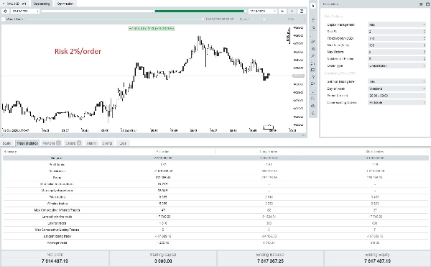This screenshot has width=431, height=267.
Task: Open the Logs tab
Action: [123, 143]
